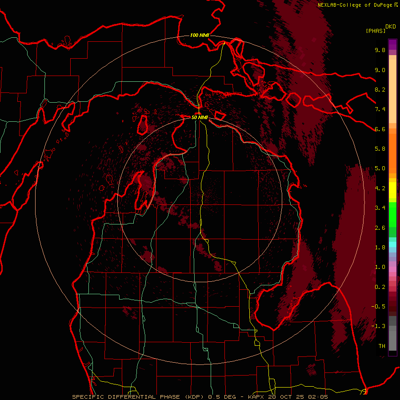
Task: Click the NEXLAB-College of DuPage label
Action: click(x=355, y=5)
